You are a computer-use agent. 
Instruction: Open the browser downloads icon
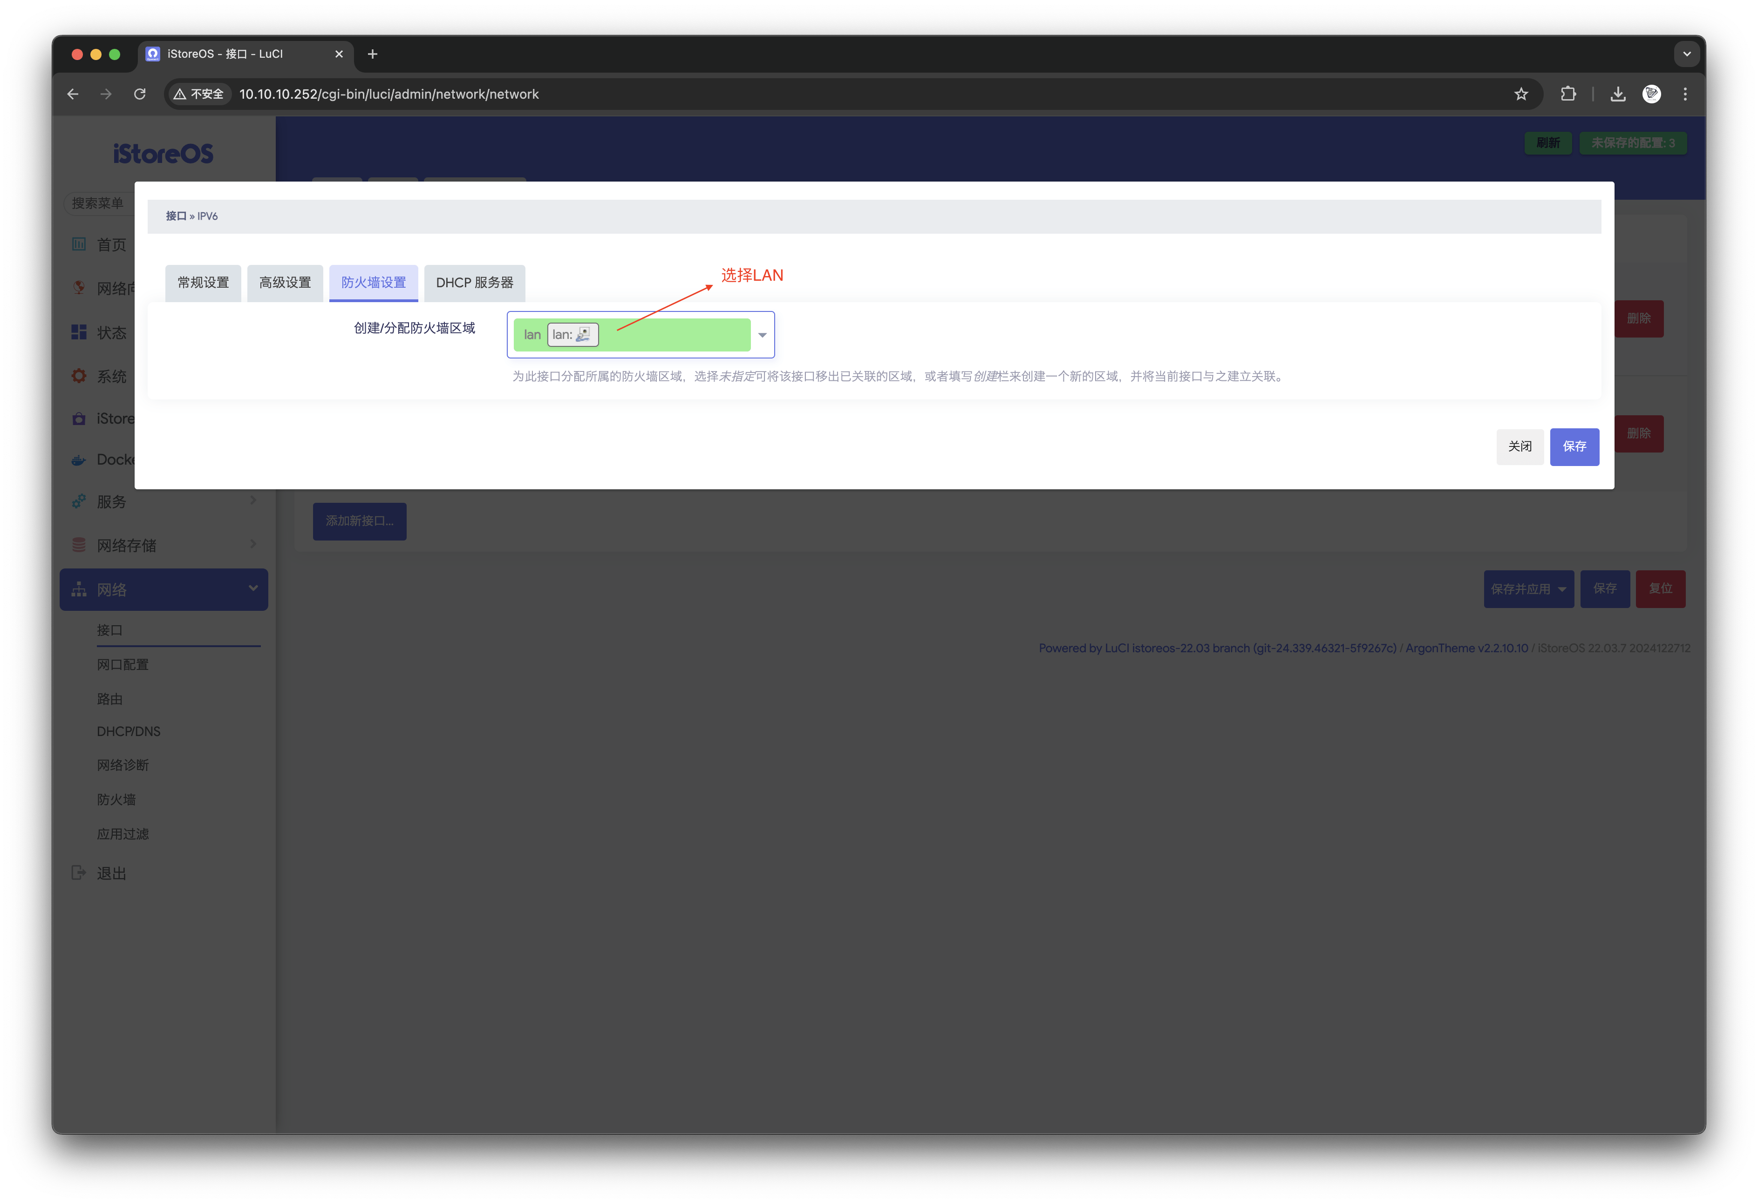1617,95
